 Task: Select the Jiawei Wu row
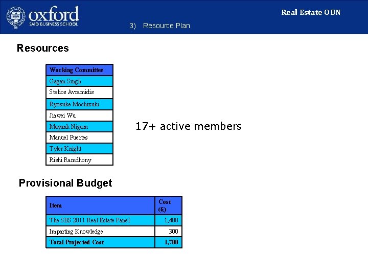coord(80,116)
